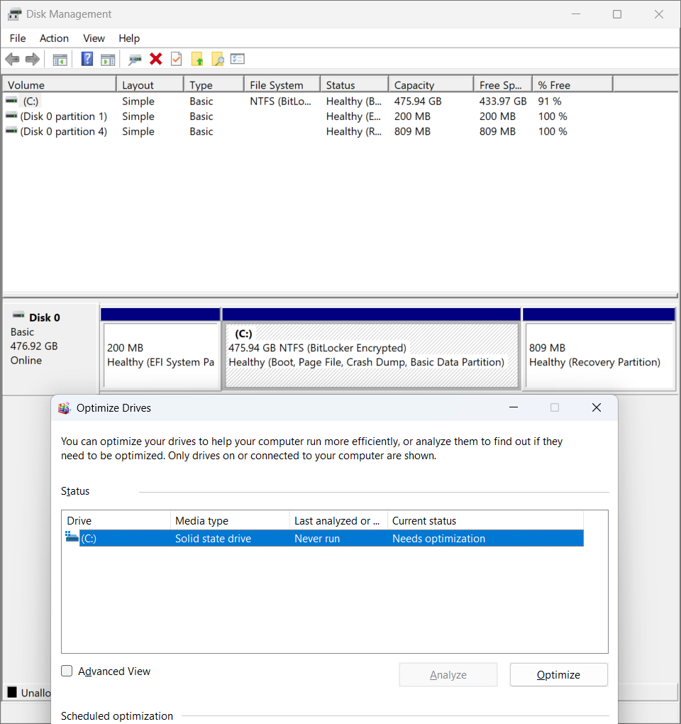The image size is (681, 724).
Task: Click the Disk 0 drive icon in the graphical view
Action: pyautogui.click(x=18, y=316)
